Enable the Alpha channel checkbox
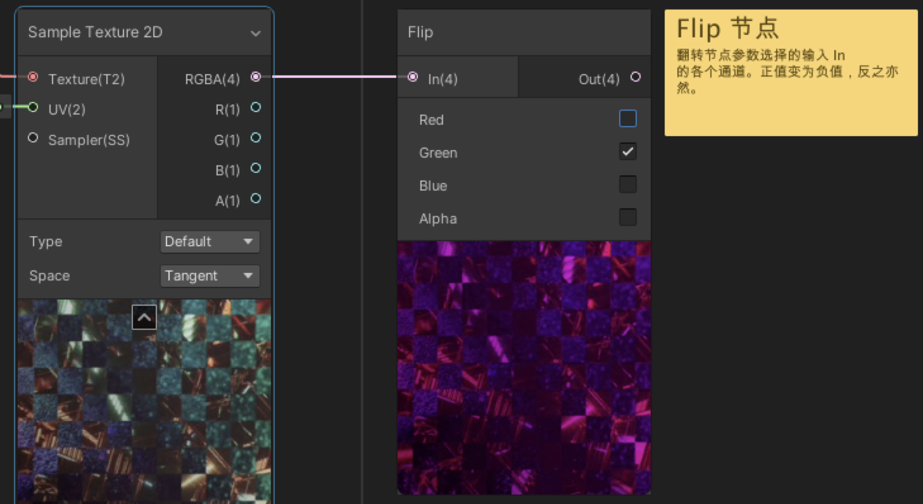 point(627,217)
